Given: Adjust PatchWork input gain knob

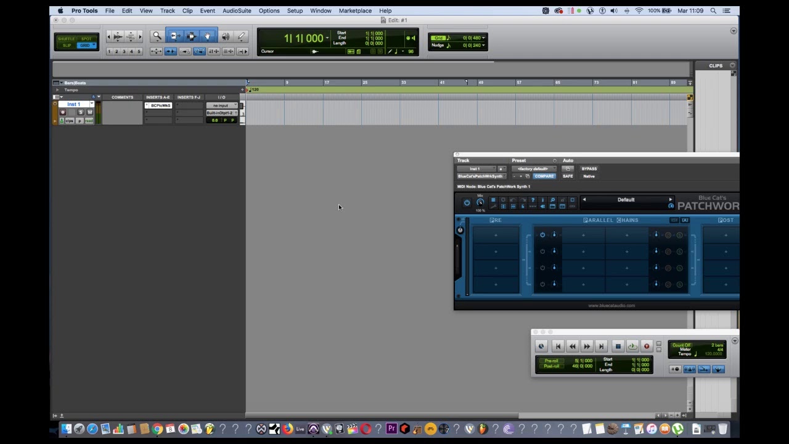Looking at the screenshot, I should pyautogui.click(x=460, y=231).
